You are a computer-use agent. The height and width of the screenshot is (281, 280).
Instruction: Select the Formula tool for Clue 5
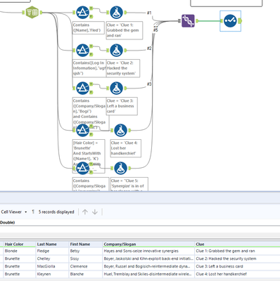point(121,168)
